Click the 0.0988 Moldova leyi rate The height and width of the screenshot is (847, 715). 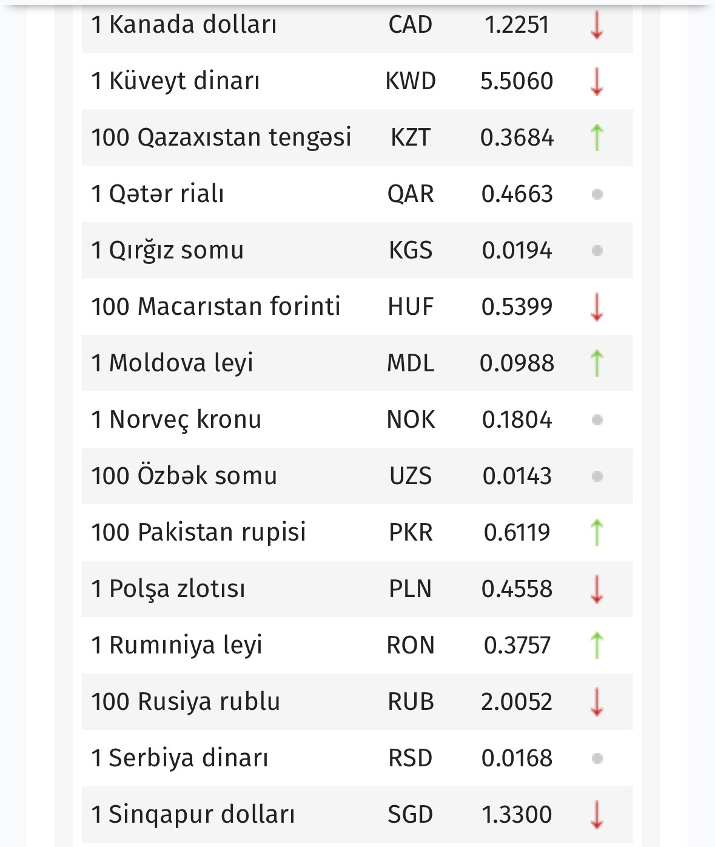(x=517, y=363)
